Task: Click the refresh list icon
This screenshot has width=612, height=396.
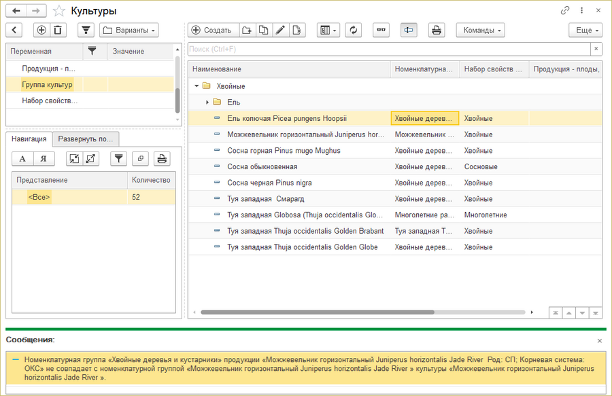Action: click(x=353, y=30)
